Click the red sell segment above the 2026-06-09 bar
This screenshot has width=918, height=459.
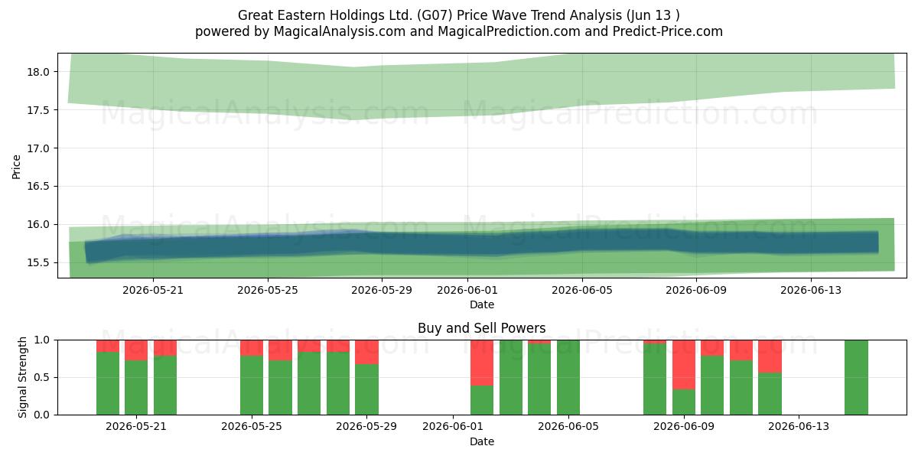(x=684, y=364)
